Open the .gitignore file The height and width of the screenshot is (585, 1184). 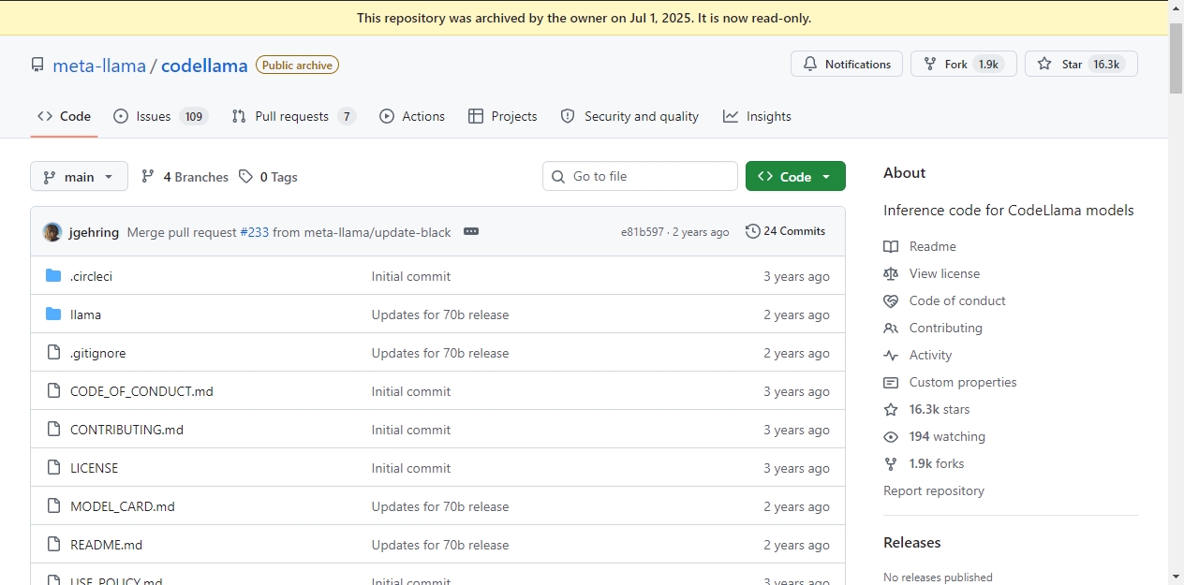[x=97, y=353]
